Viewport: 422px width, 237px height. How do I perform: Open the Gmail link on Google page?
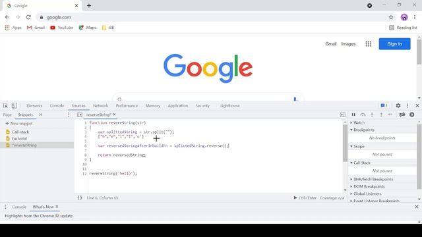(x=331, y=44)
